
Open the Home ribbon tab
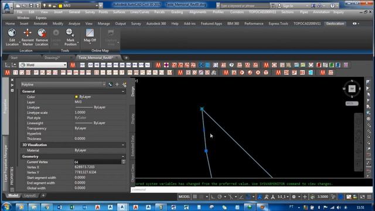click(10, 23)
